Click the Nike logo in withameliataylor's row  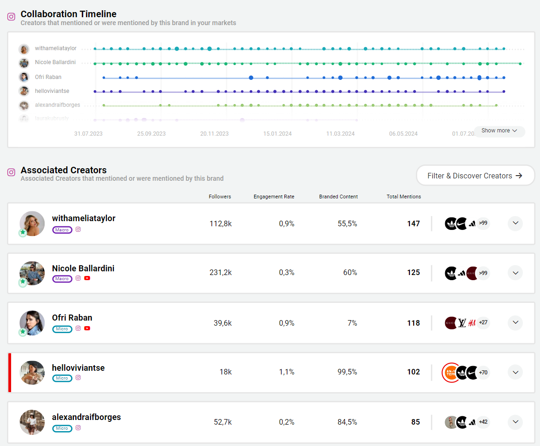pyautogui.click(x=461, y=223)
